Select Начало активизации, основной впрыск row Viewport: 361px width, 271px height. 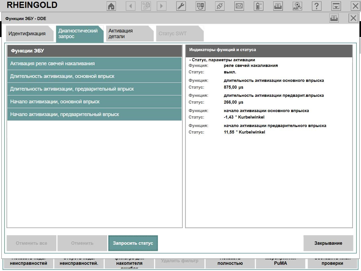[94, 102]
